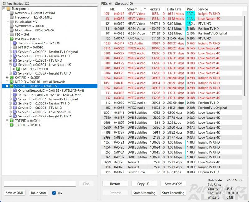
Task: Sort by the Packets column header
Action: tap(155, 9)
